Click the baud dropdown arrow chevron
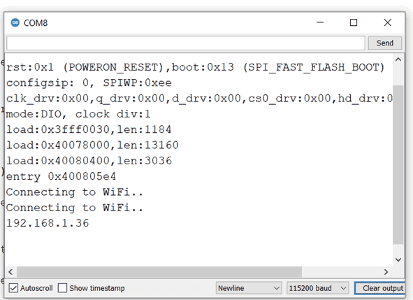 coord(343,288)
